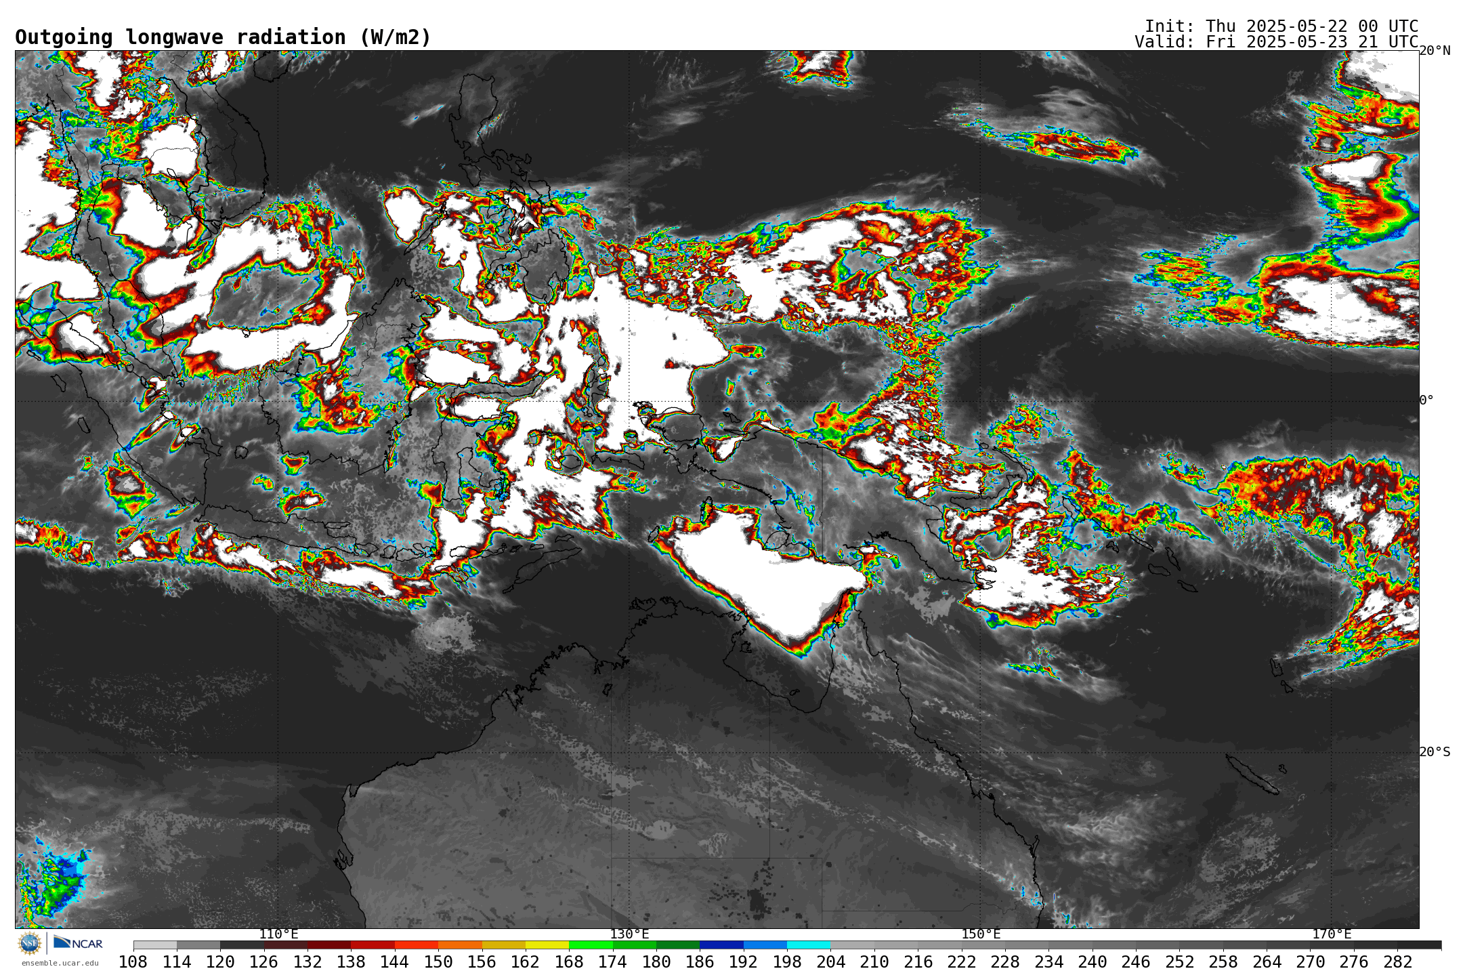Open the ensemble.ucar.edu link text

pos(60,963)
